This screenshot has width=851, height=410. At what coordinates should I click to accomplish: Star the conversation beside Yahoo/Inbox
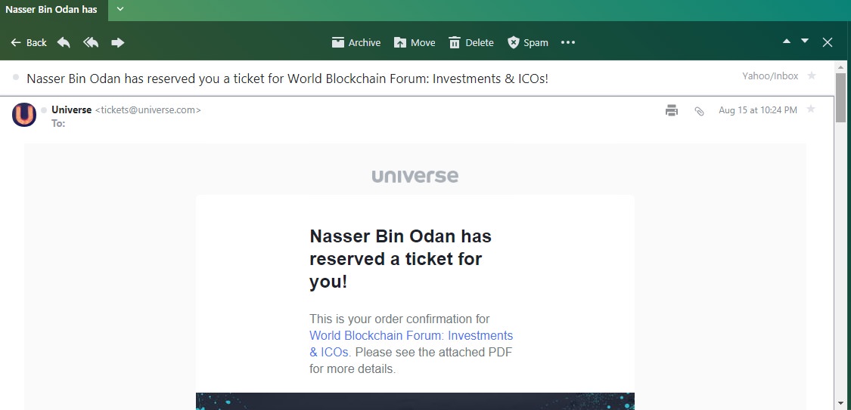pos(812,76)
